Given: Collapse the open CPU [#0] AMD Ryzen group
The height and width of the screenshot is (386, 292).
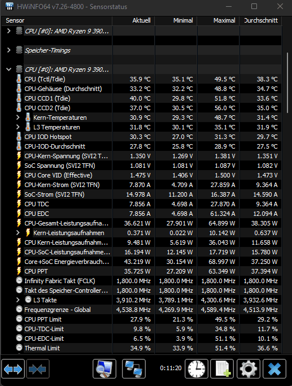Looking at the screenshot, I should pyautogui.click(x=9, y=70).
